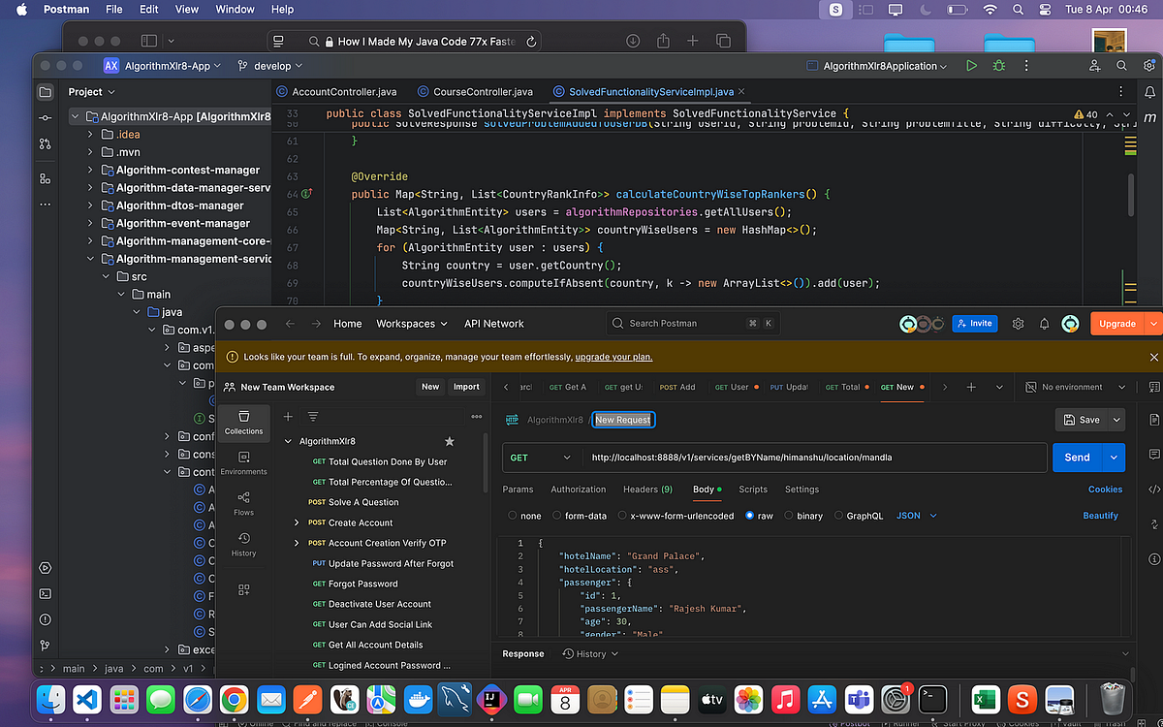The height and width of the screenshot is (727, 1163).
Task: Open the History sidebar icon in Postman
Action: point(243,545)
